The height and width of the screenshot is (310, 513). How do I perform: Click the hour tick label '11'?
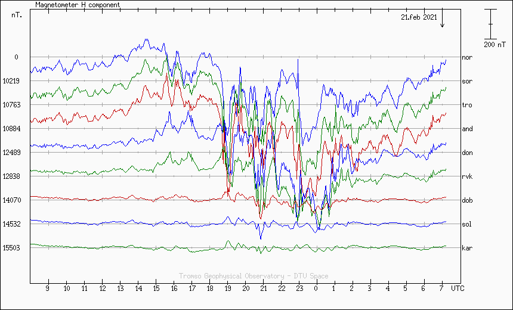coord(85,289)
